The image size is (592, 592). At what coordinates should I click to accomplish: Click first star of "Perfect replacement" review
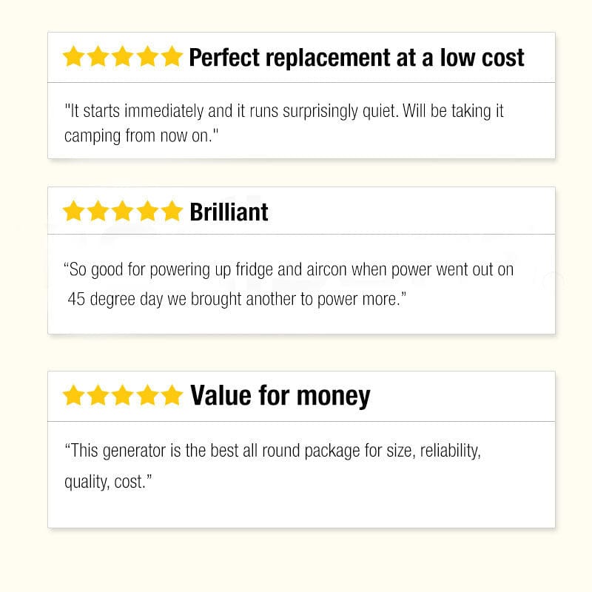pyautogui.click(x=74, y=57)
